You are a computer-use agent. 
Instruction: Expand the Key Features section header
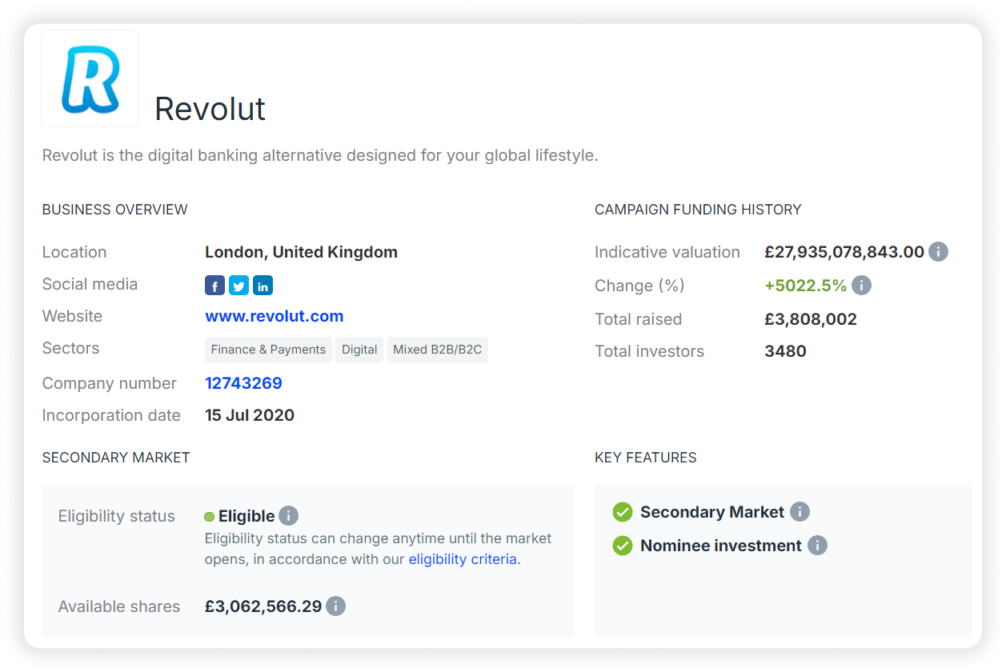pyautogui.click(x=645, y=458)
